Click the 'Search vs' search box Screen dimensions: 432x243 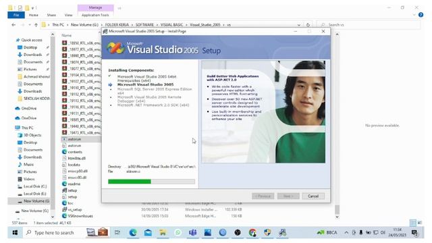[x=369, y=25]
